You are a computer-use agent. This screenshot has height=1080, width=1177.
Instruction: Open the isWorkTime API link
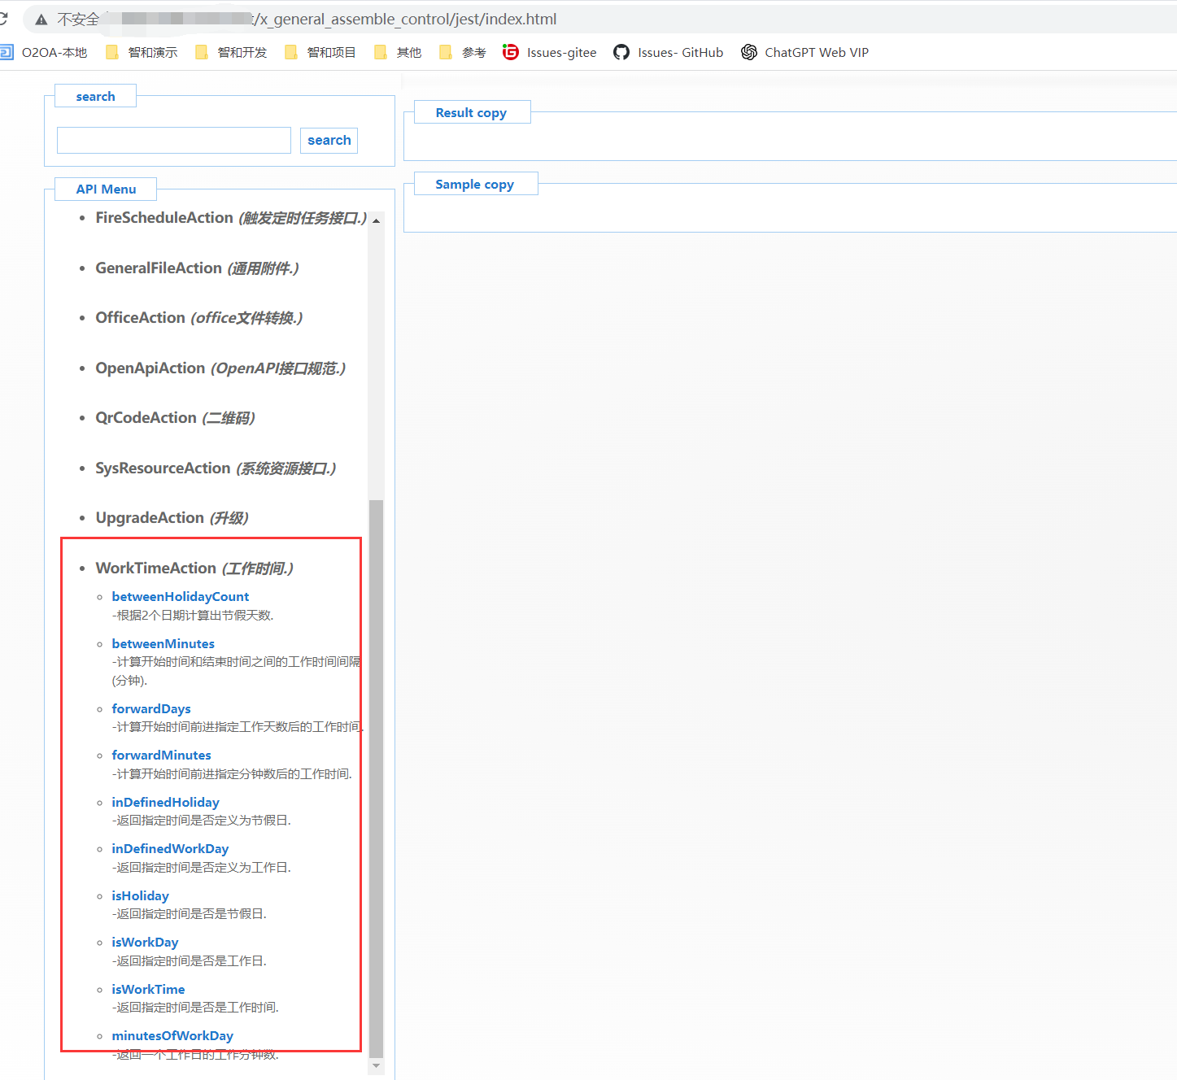coord(149,990)
